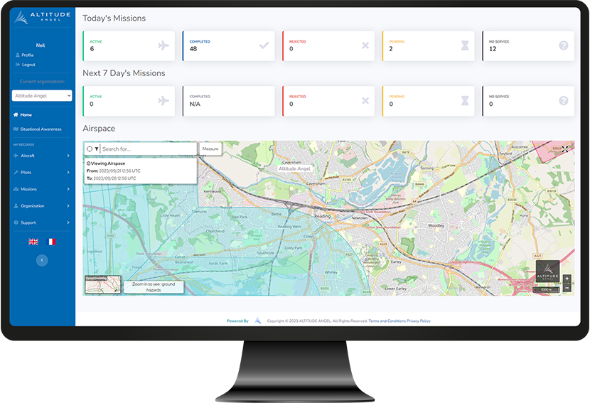Viewport: 590px width, 403px height.
Task: Expand the Missions menu chevron
Action: [x=68, y=189]
